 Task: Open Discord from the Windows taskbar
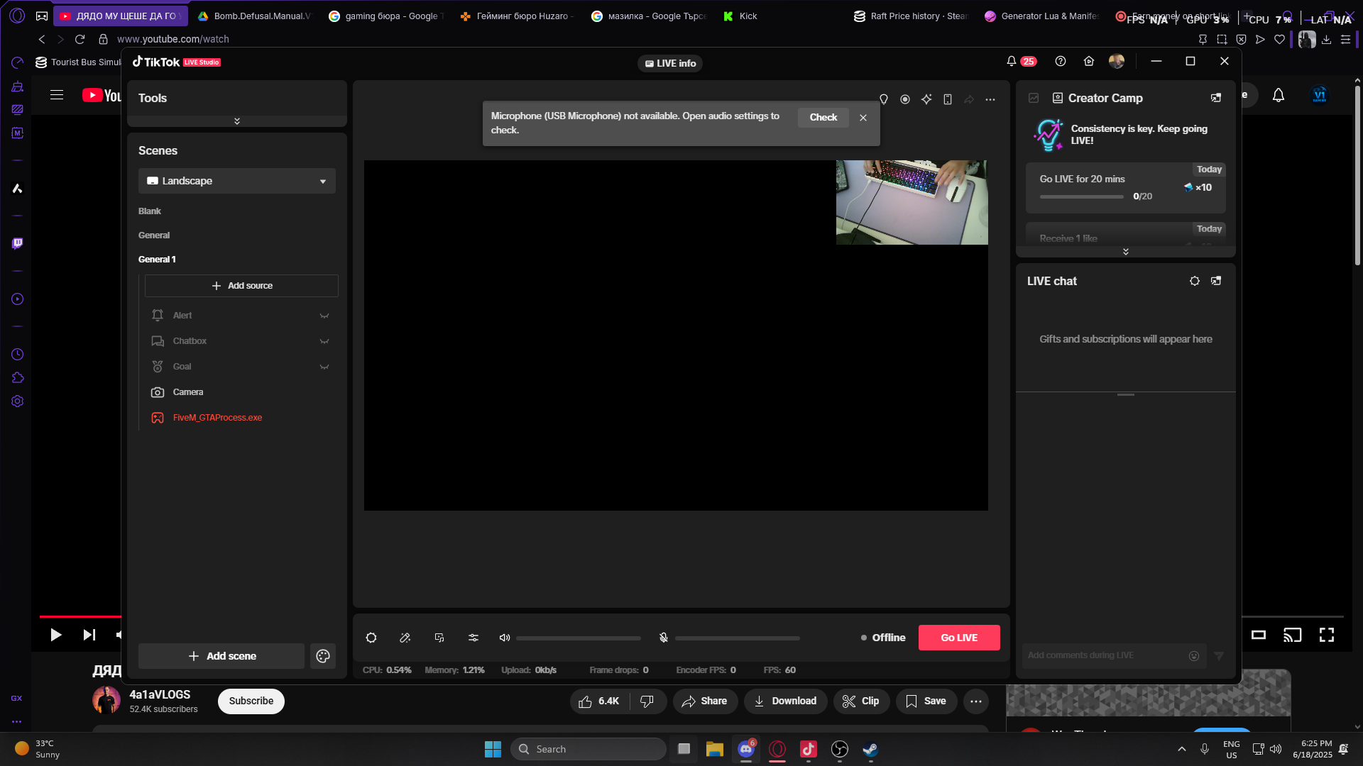pyautogui.click(x=746, y=749)
